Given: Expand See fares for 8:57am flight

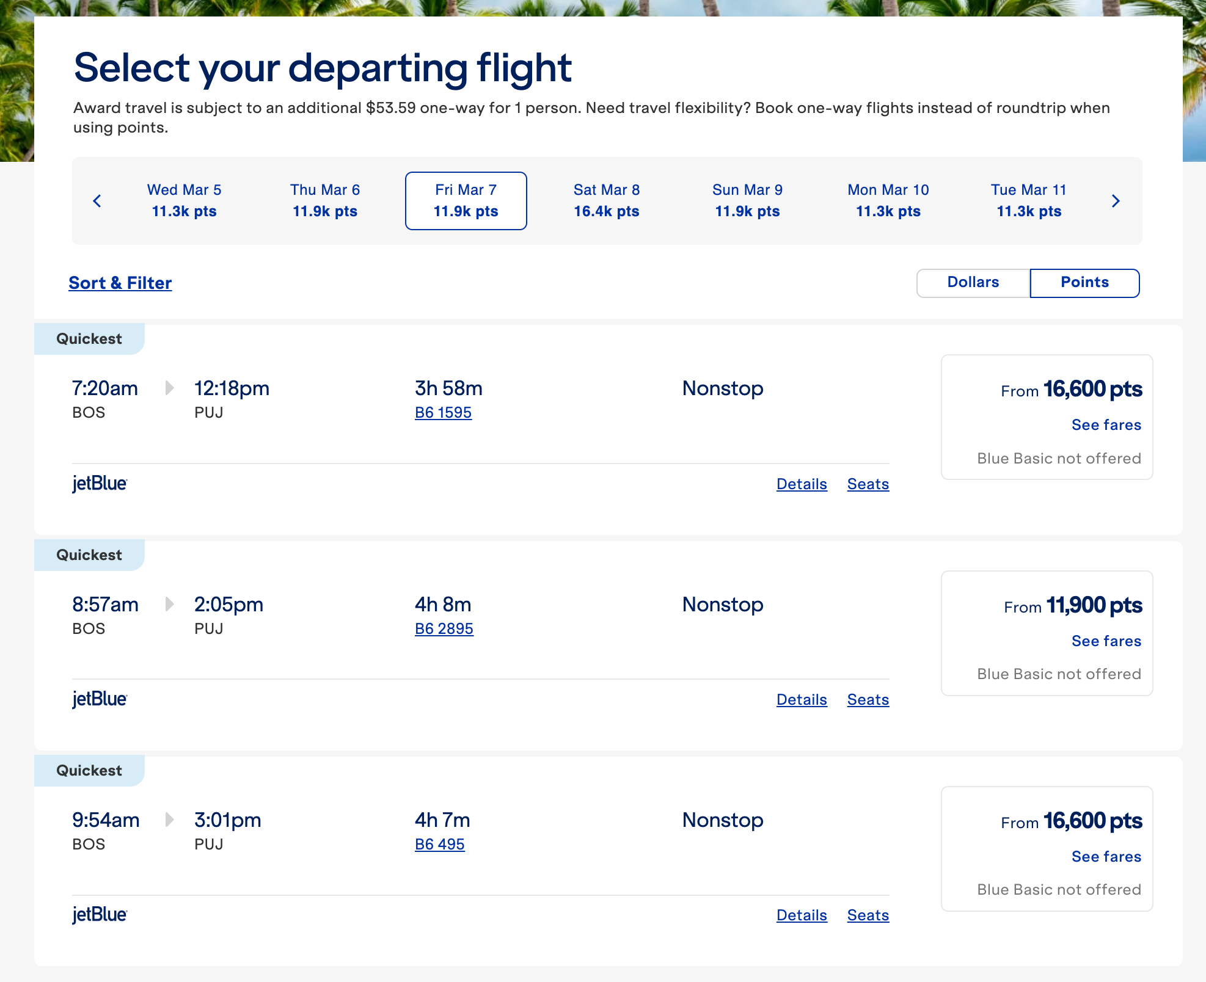Looking at the screenshot, I should click(1106, 641).
